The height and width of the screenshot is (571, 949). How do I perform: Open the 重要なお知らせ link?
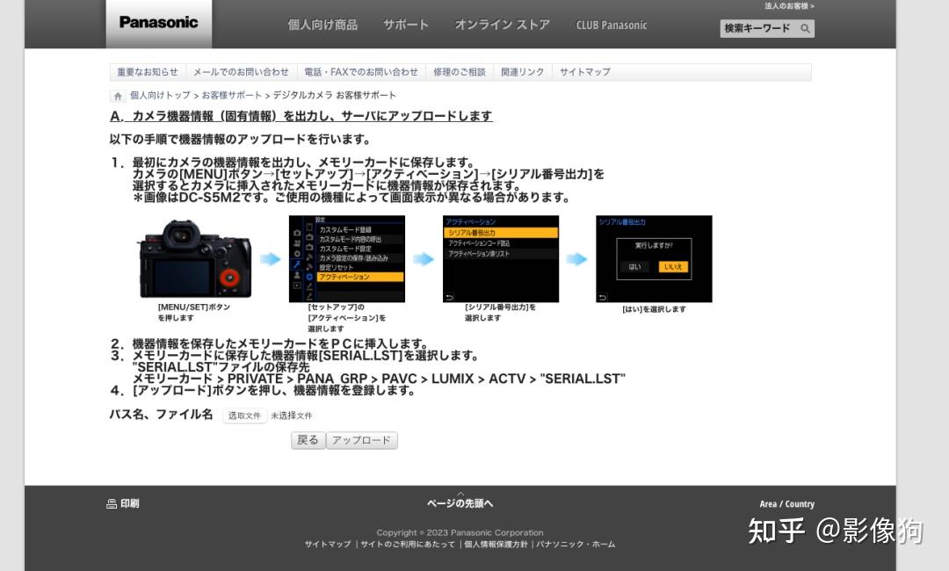tap(147, 71)
